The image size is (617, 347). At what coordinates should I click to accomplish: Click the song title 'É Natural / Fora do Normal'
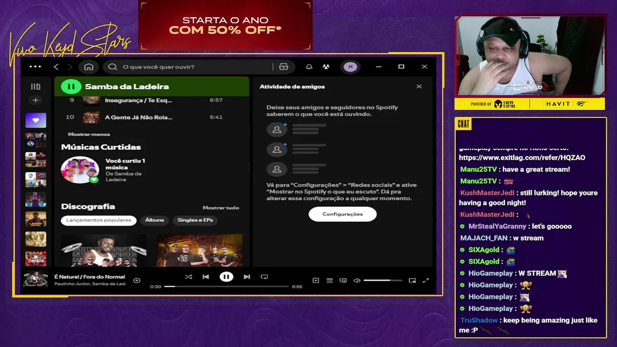click(90, 277)
